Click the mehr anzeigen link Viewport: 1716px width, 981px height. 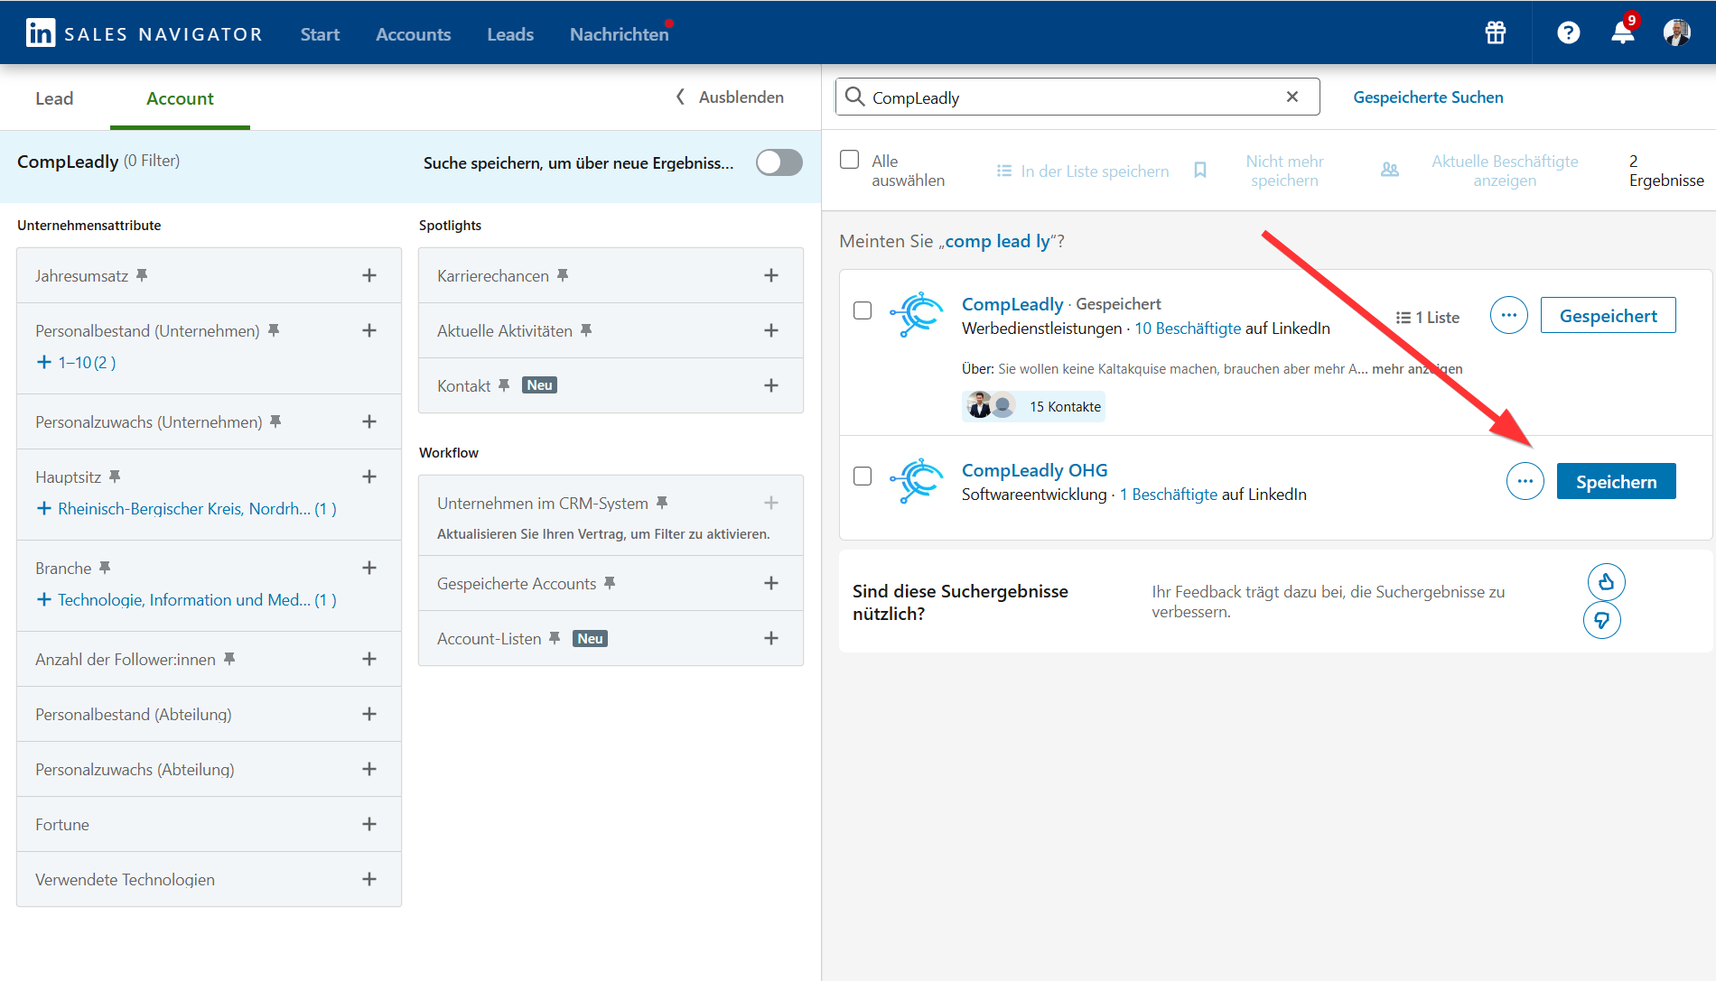(1417, 368)
